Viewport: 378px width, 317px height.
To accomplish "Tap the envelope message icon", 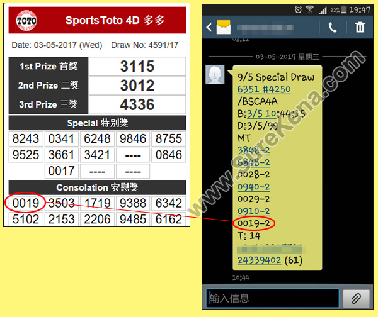I will tap(224, 27).
